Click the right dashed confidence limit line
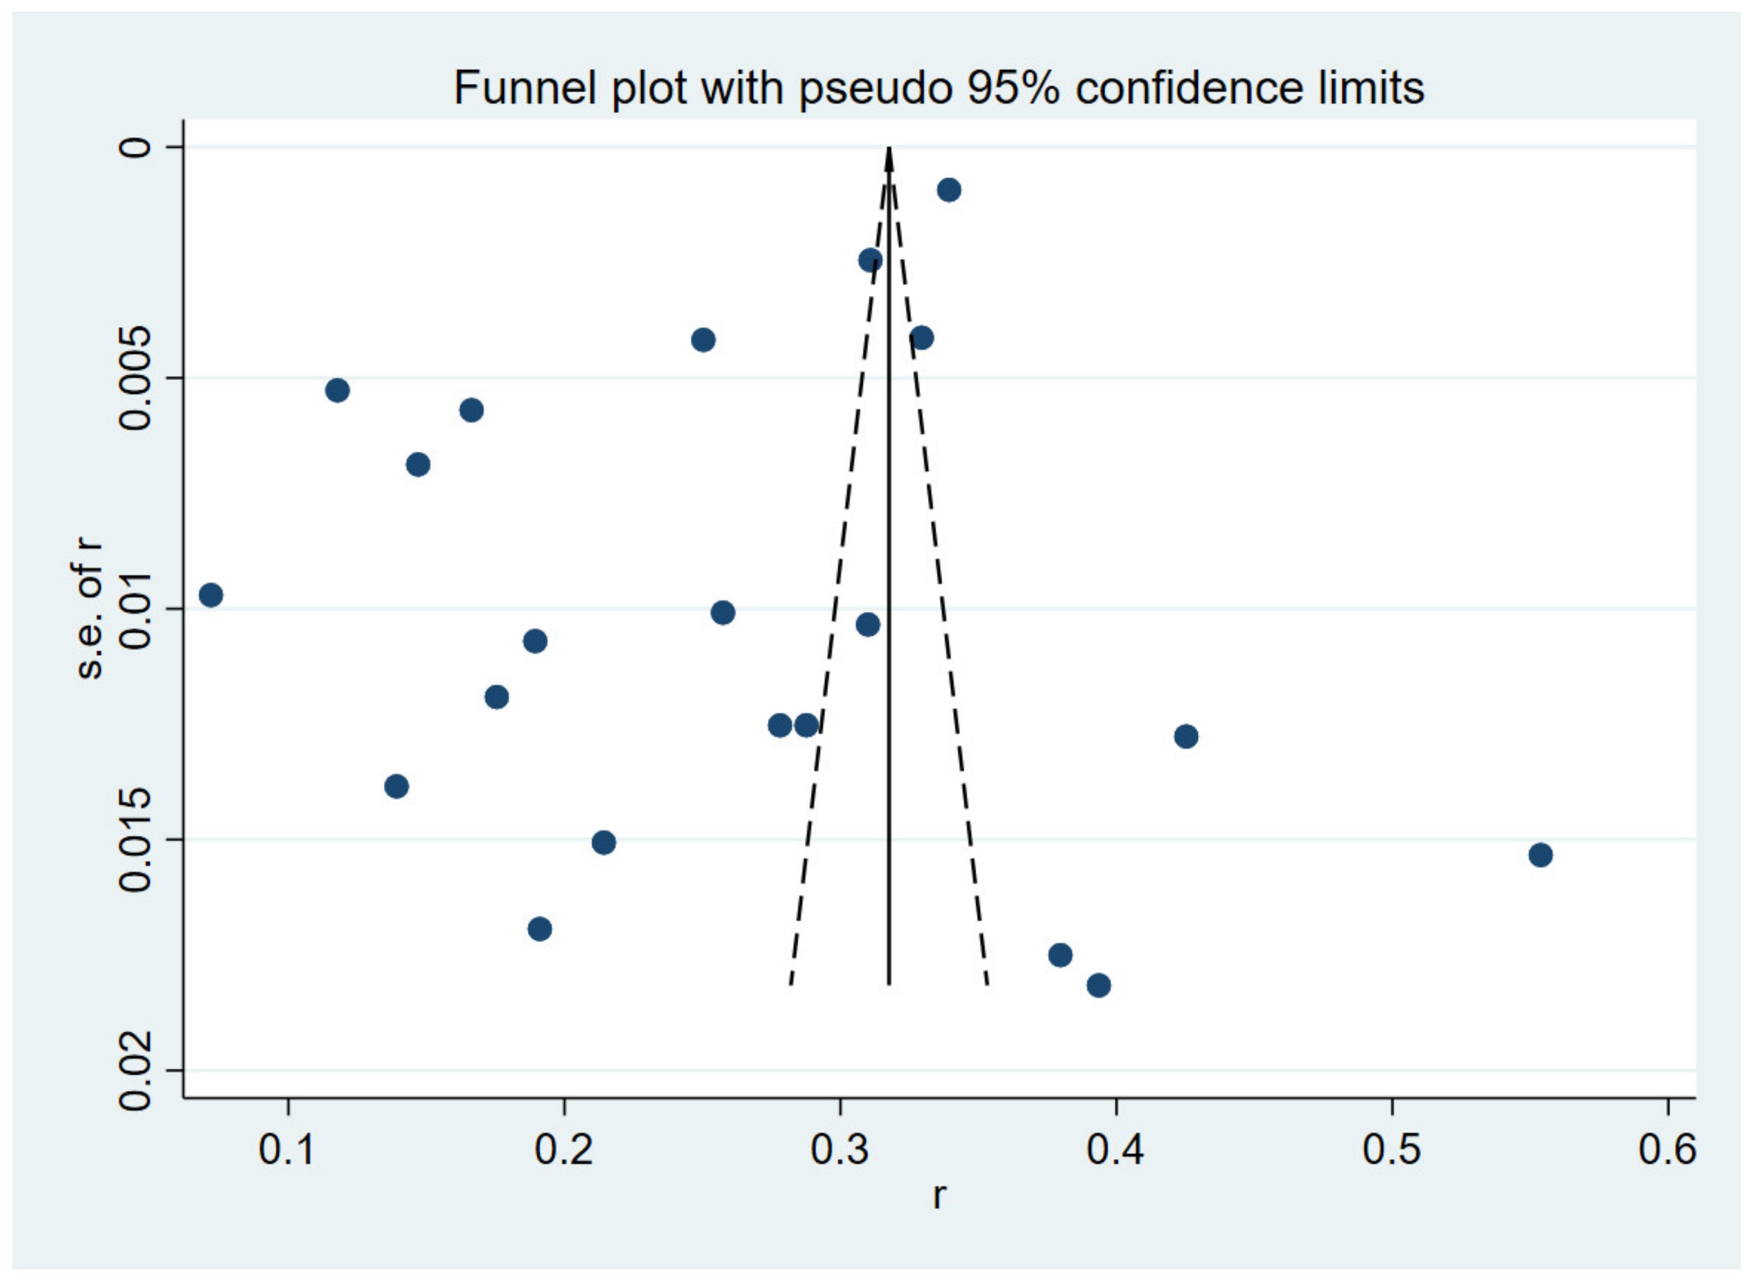Screen dimensions: 1752x1281 (x=949, y=659)
